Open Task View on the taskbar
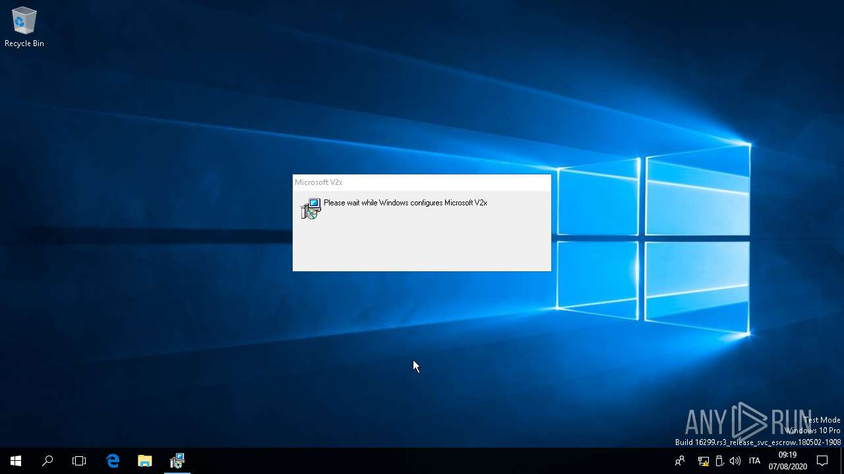The height and width of the screenshot is (474, 844). 79,461
